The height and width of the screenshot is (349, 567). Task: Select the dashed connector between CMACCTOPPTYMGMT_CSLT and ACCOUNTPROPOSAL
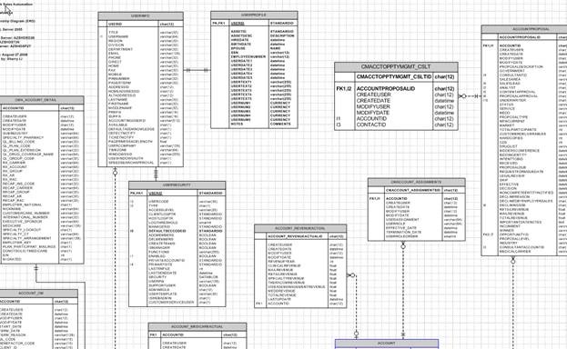click(x=470, y=96)
